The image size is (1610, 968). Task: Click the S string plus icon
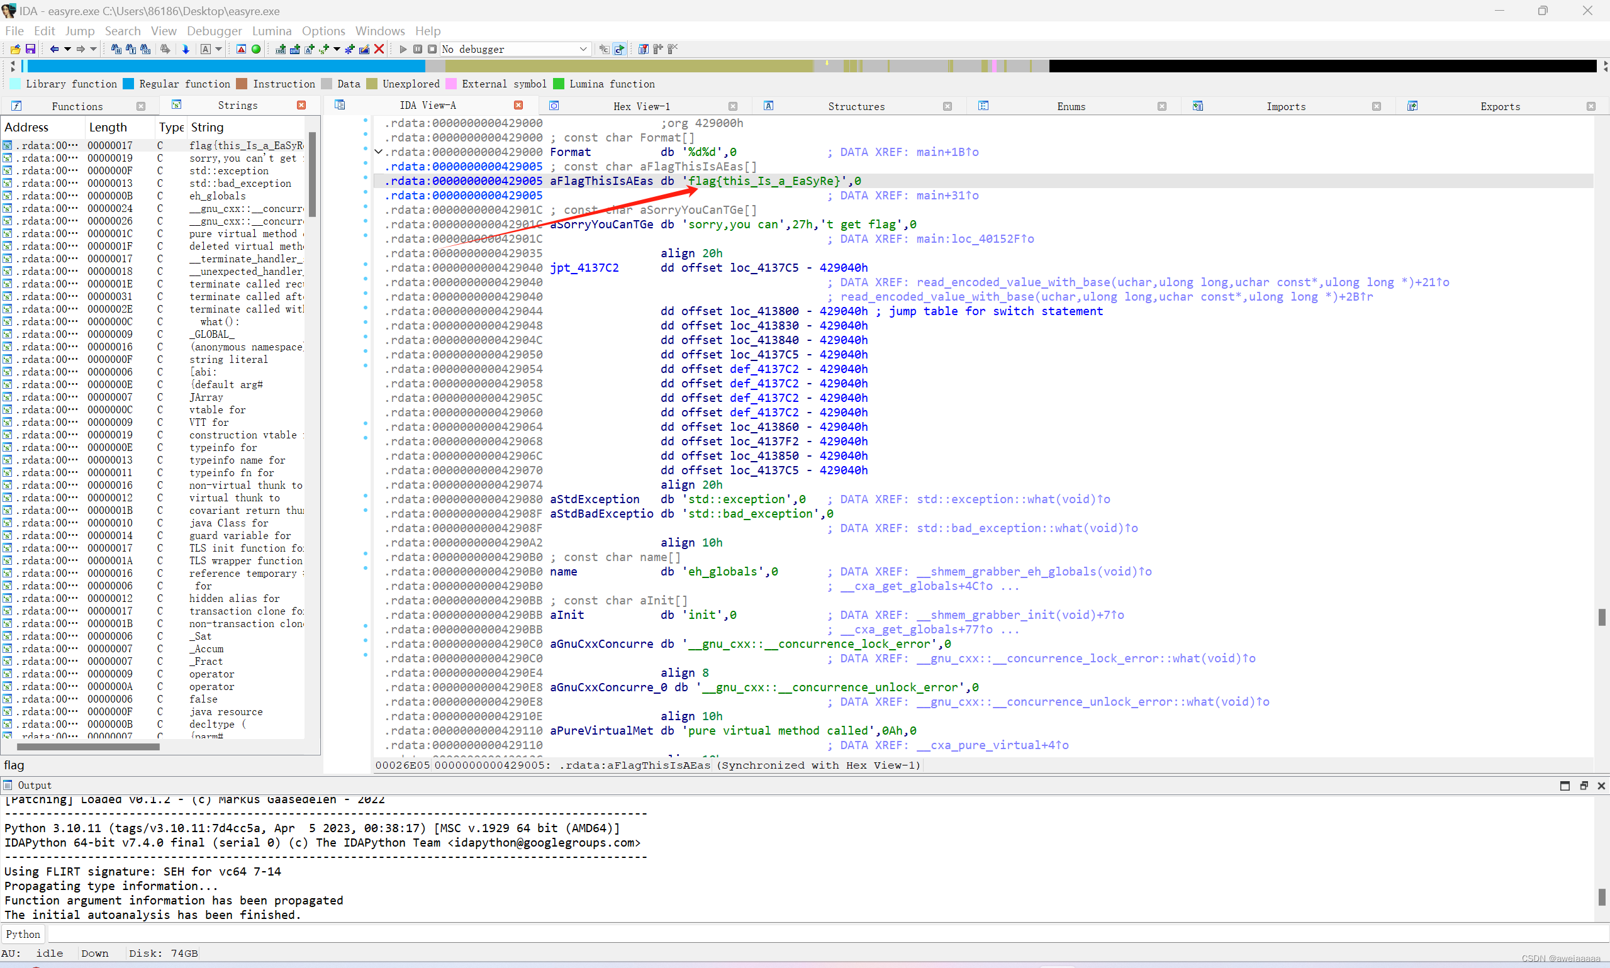pos(324,49)
